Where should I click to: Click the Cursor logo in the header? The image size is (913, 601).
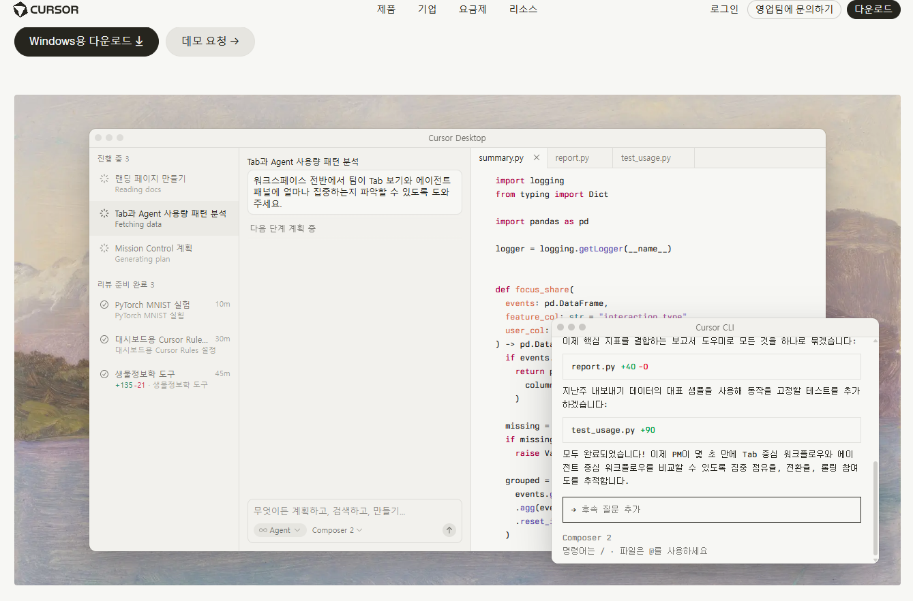click(x=46, y=10)
